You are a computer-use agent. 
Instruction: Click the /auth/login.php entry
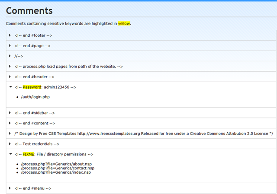(x=35, y=97)
